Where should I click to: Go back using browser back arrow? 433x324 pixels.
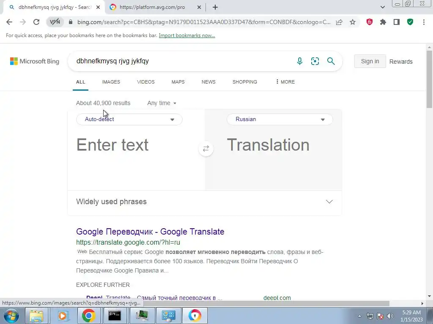coord(9,22)
